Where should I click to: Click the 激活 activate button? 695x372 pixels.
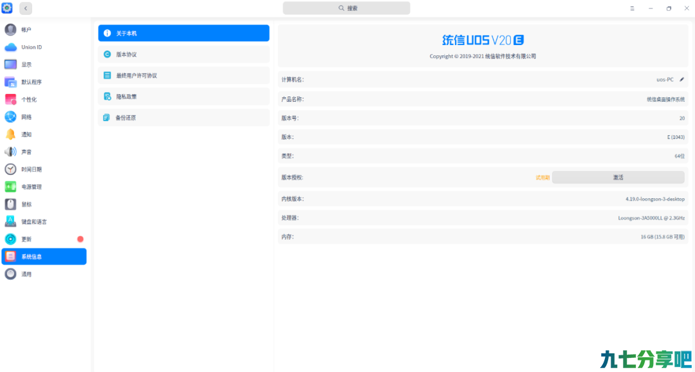[618, 178]
